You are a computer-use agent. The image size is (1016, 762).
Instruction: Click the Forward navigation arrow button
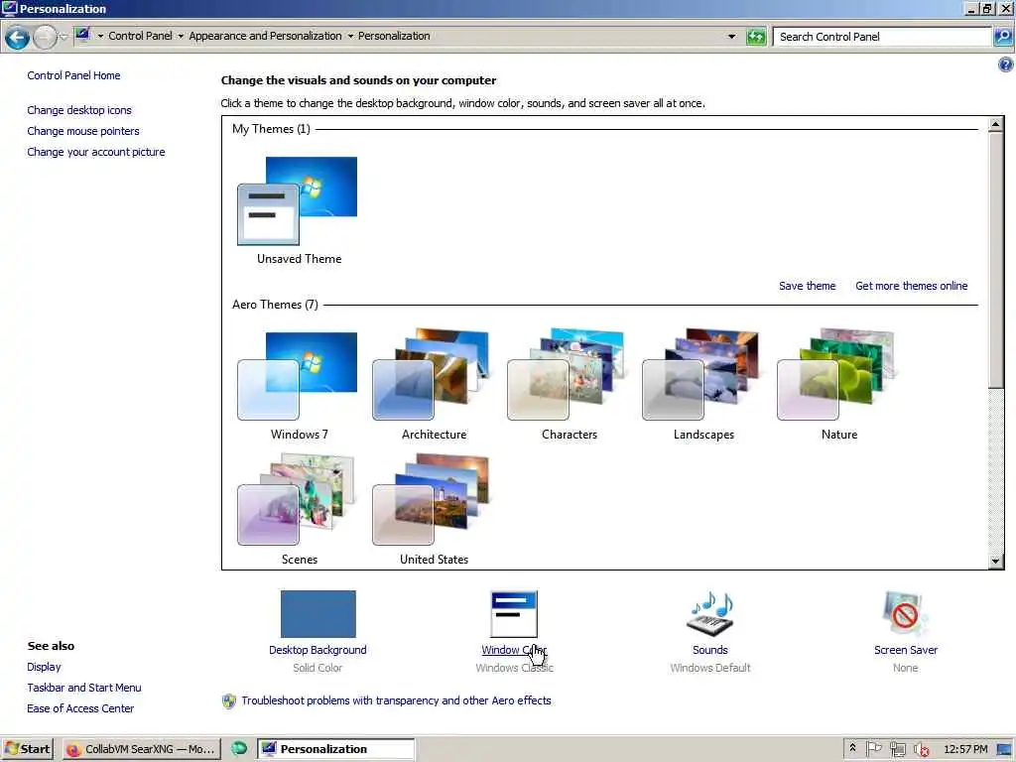click(x=45, y=38)
